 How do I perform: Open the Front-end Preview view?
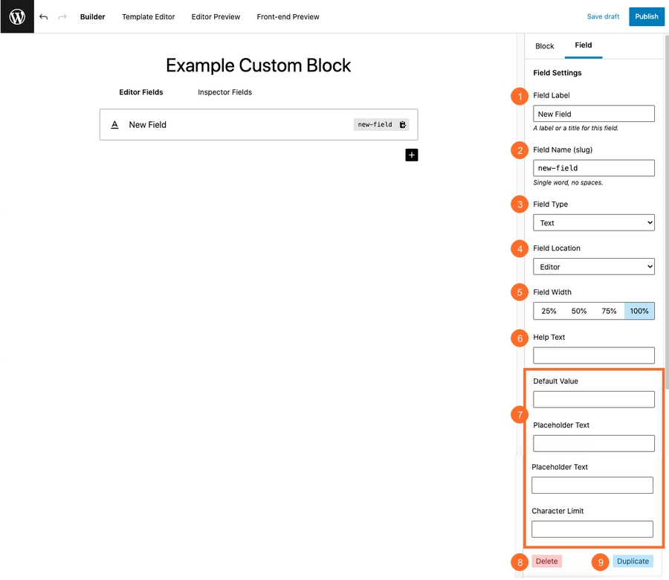[288, 16]
